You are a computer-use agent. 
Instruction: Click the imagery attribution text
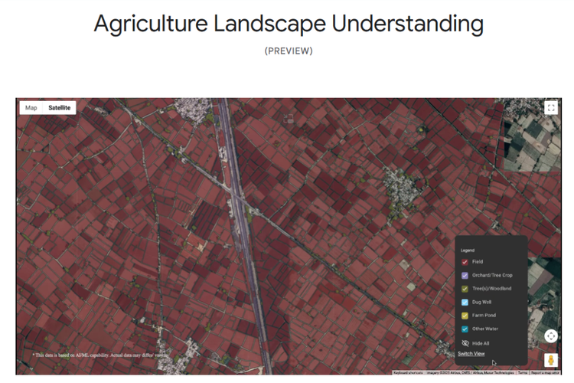click(471, 372)
